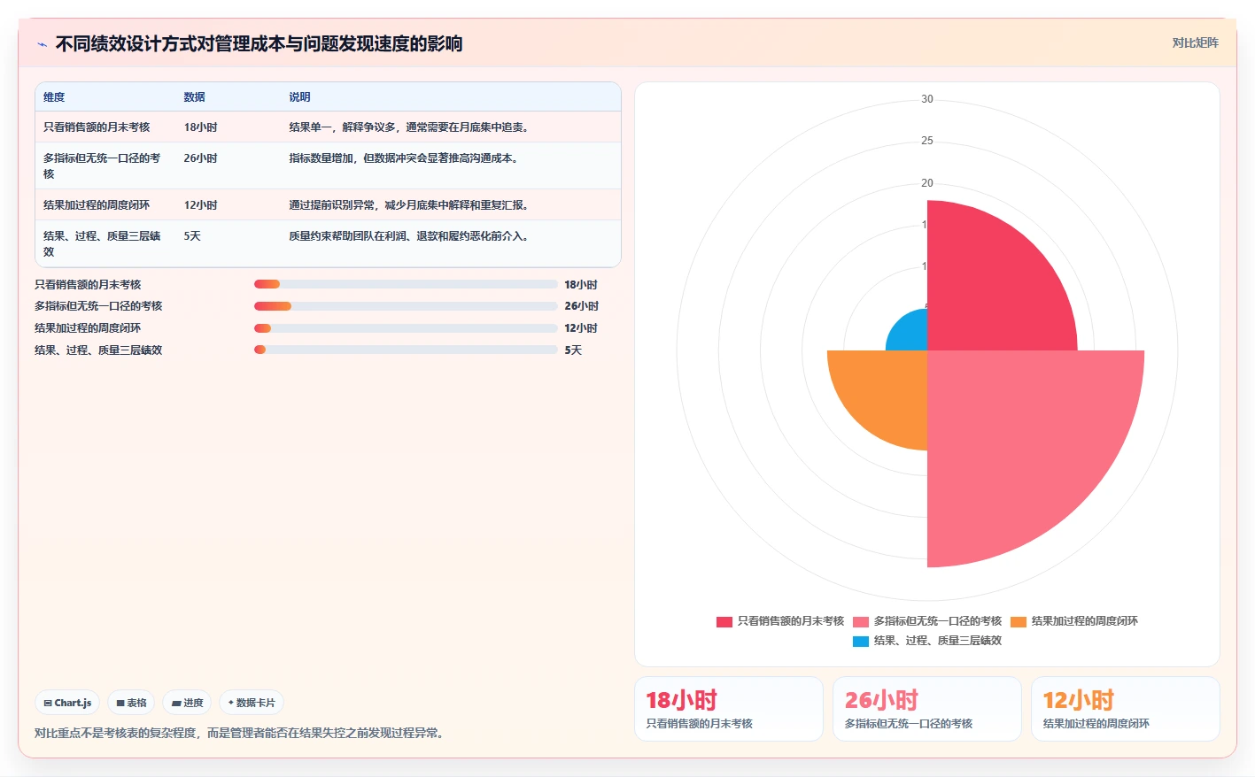Click description 指标数量增加，但数据冲突
The image size is (1255, 777).
404,158
